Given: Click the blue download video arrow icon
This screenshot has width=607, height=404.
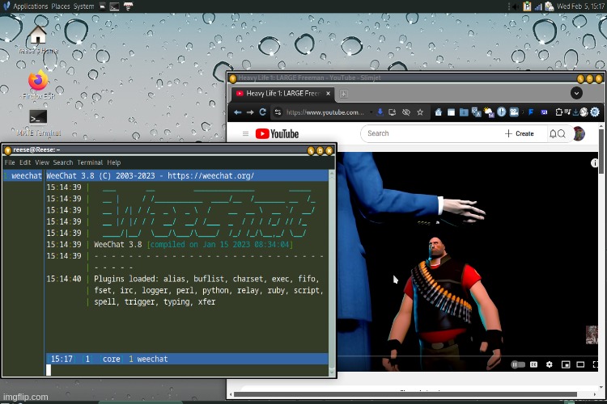Looking at the screenshot, I should (380, 112).
